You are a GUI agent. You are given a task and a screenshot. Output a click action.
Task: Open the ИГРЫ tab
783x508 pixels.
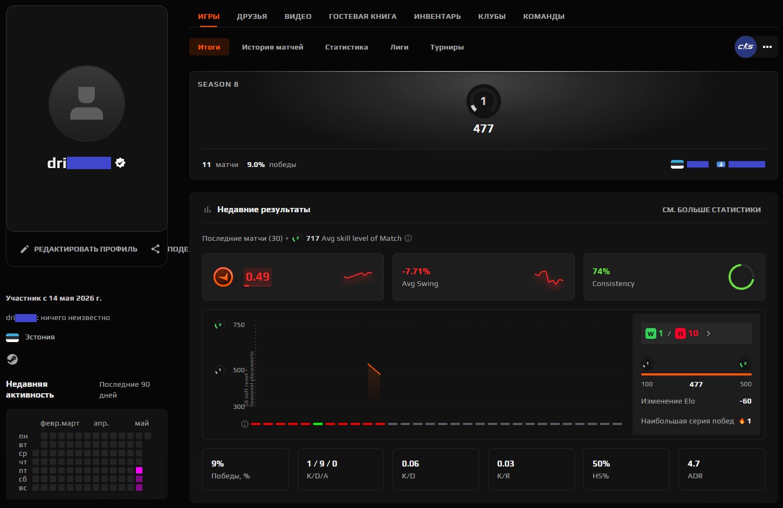[x=209, y=16]
